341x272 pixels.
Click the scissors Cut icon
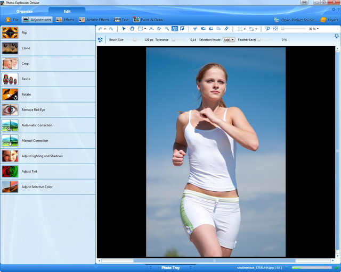(195, 29)
